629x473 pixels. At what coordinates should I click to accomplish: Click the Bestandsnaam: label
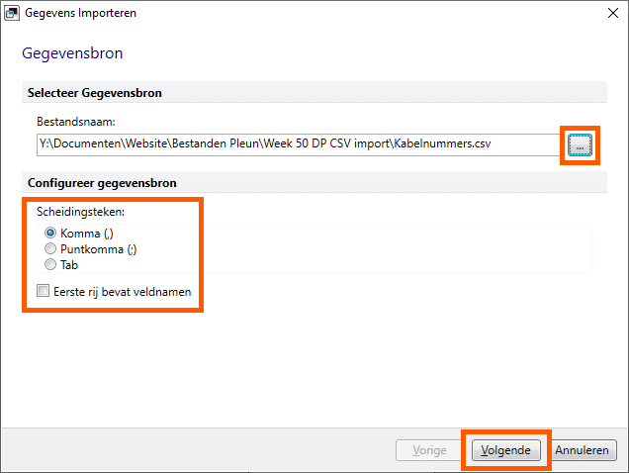76,122
